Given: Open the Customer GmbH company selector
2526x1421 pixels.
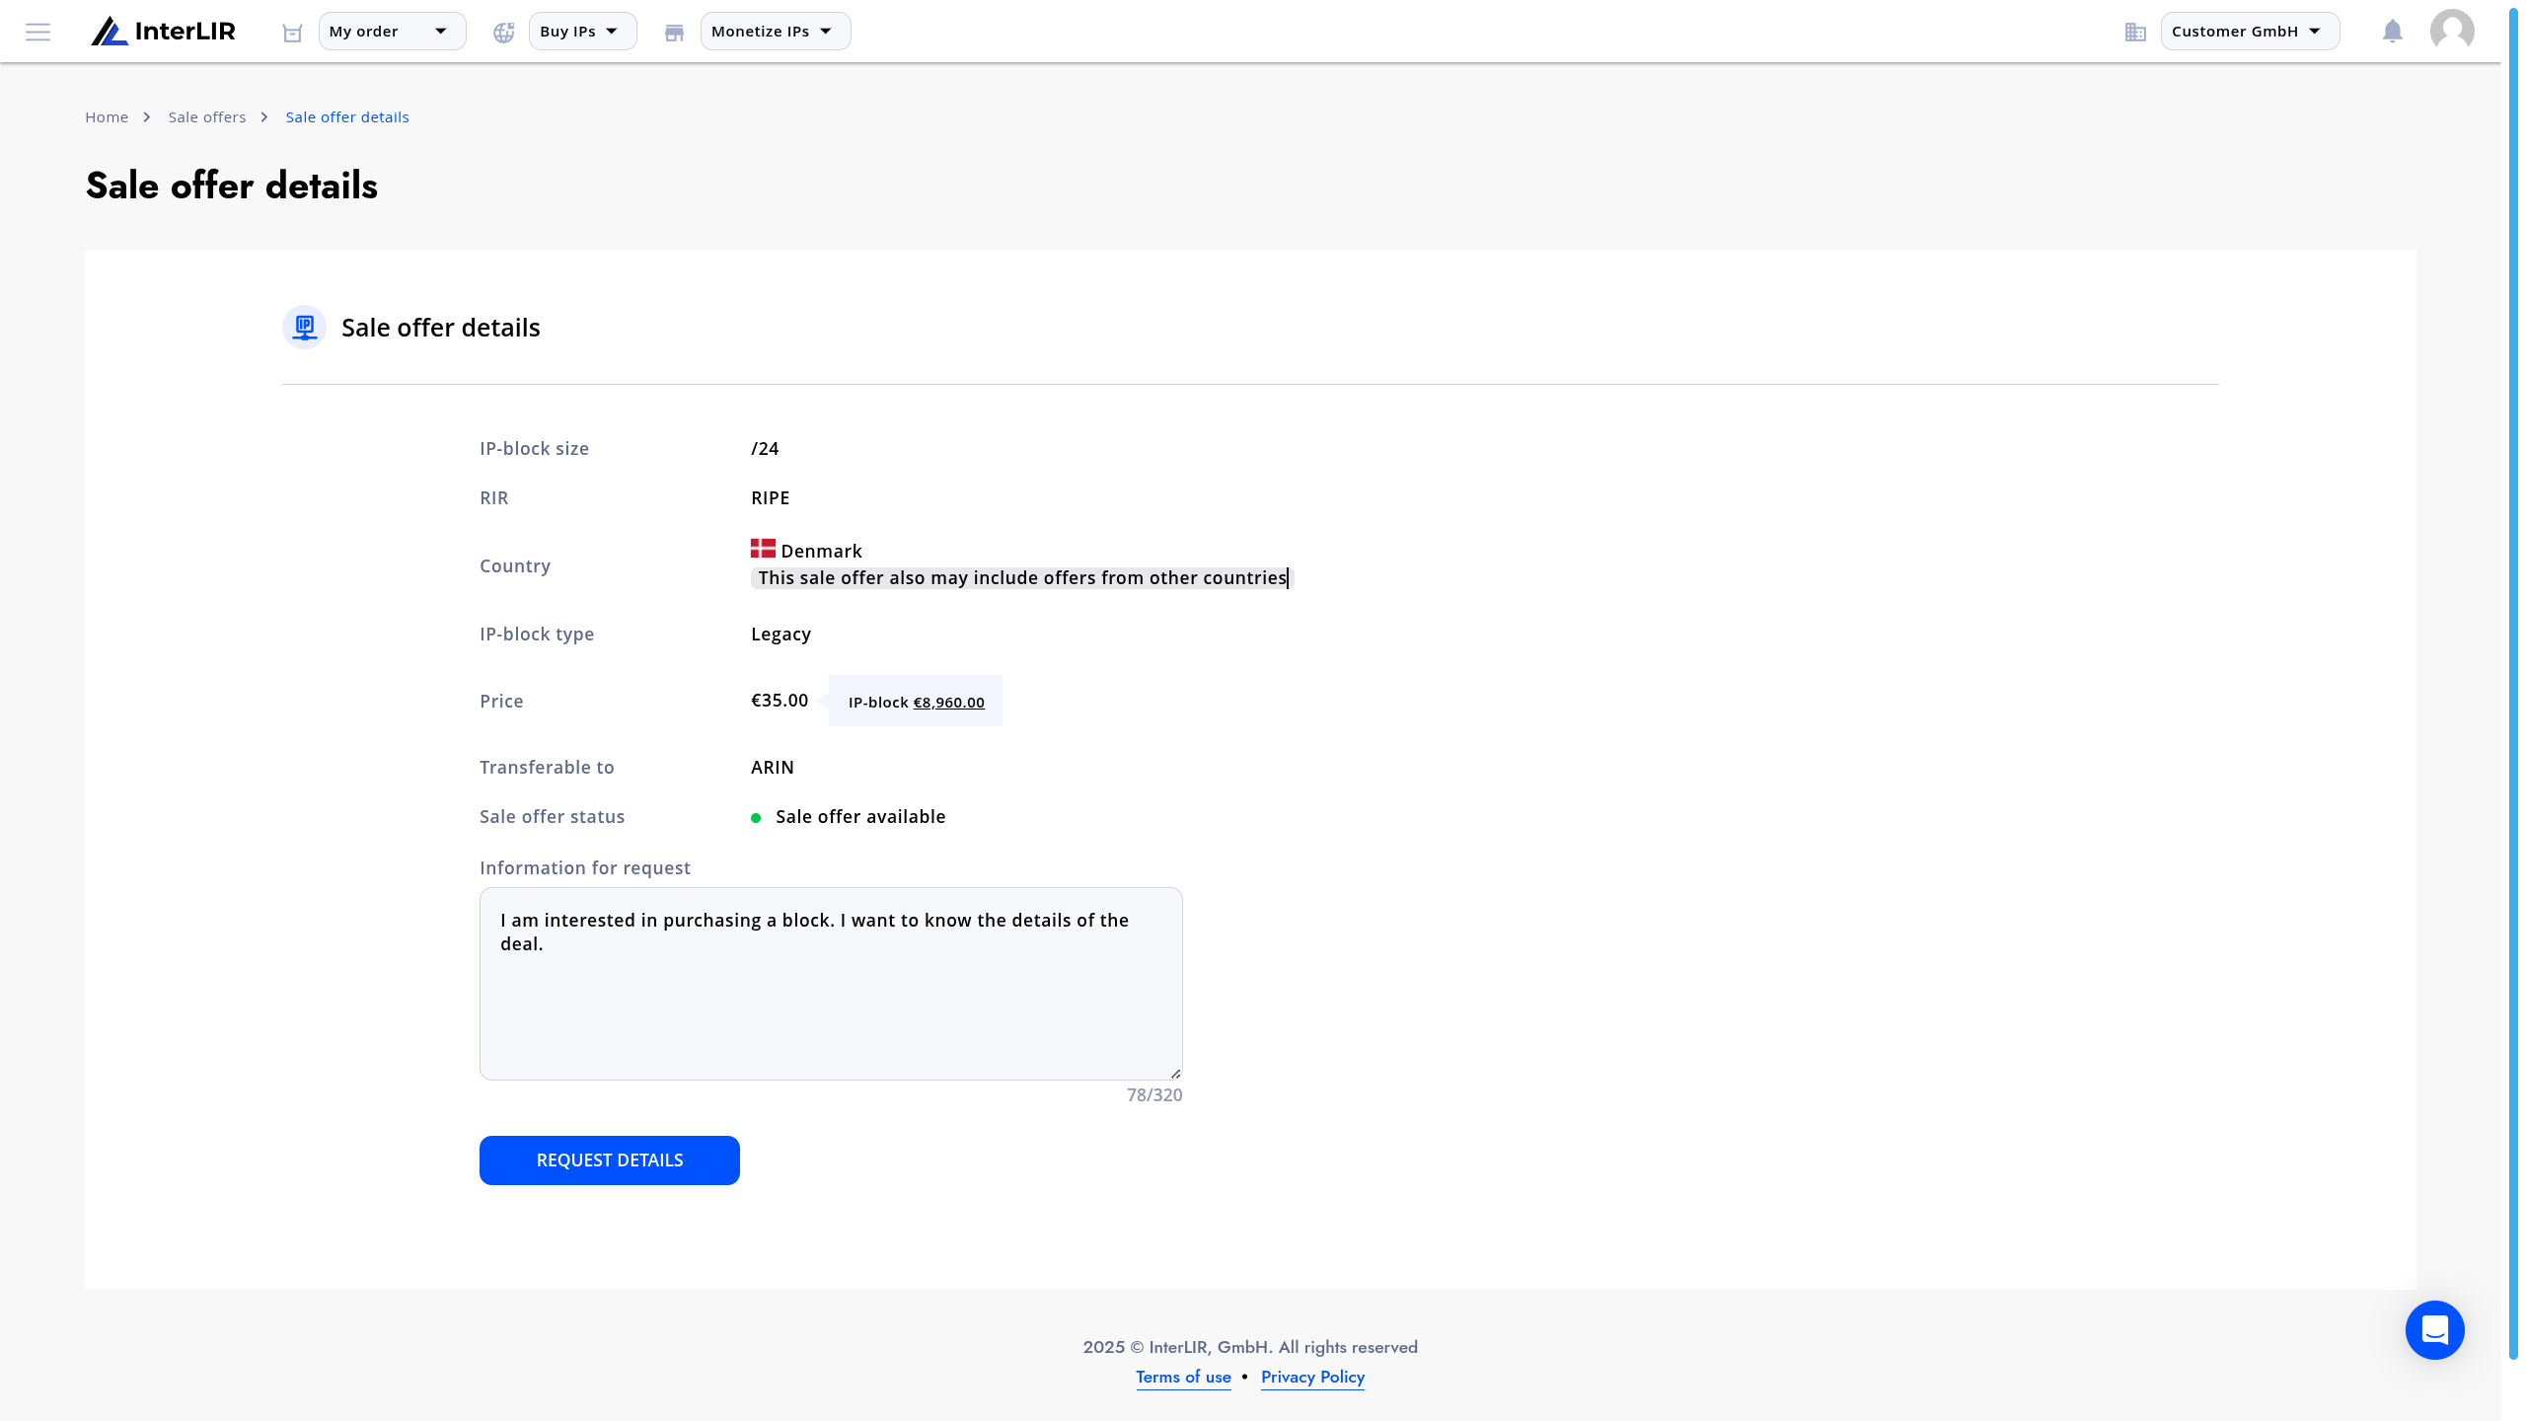Looking at the screenshot, I should (2249, 32).
